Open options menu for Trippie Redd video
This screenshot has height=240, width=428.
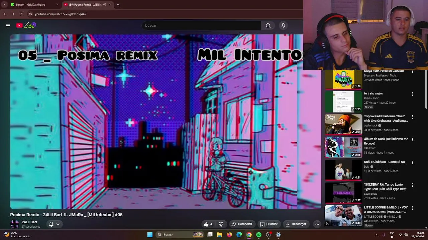[x=412, y=117]
